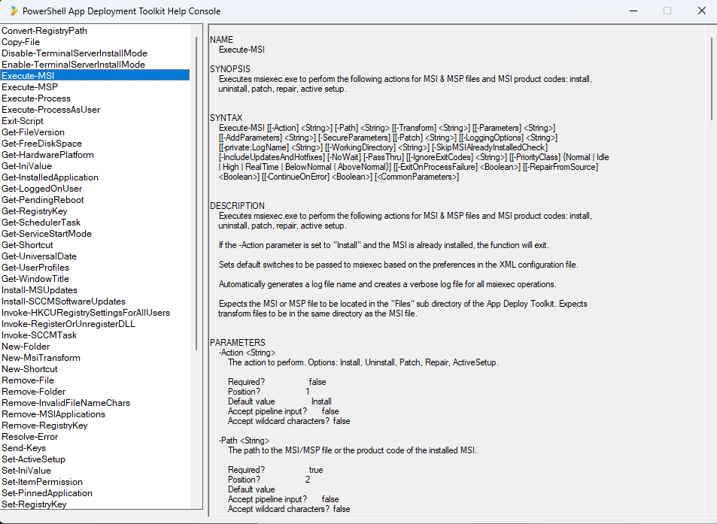Open Set-ActiveSetup help topic
This screenshot has width=717, height=524.
[33, 459]
